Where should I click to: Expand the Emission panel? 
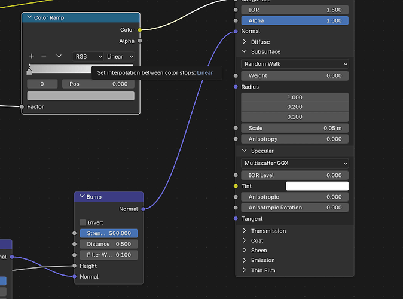[245, 260]
